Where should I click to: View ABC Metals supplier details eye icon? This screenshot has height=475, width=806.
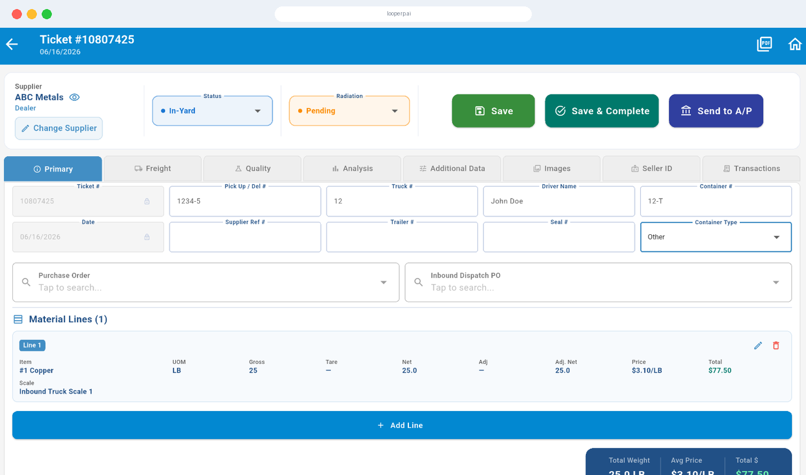[x=75, y=97]
